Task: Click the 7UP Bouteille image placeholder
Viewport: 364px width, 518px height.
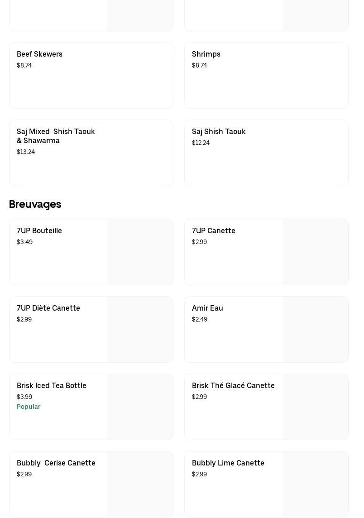Action: click(140, 252)
